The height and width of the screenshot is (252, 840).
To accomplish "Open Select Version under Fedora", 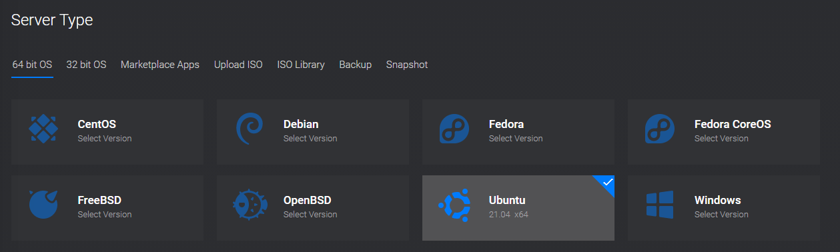I will [x=516, y=139].
